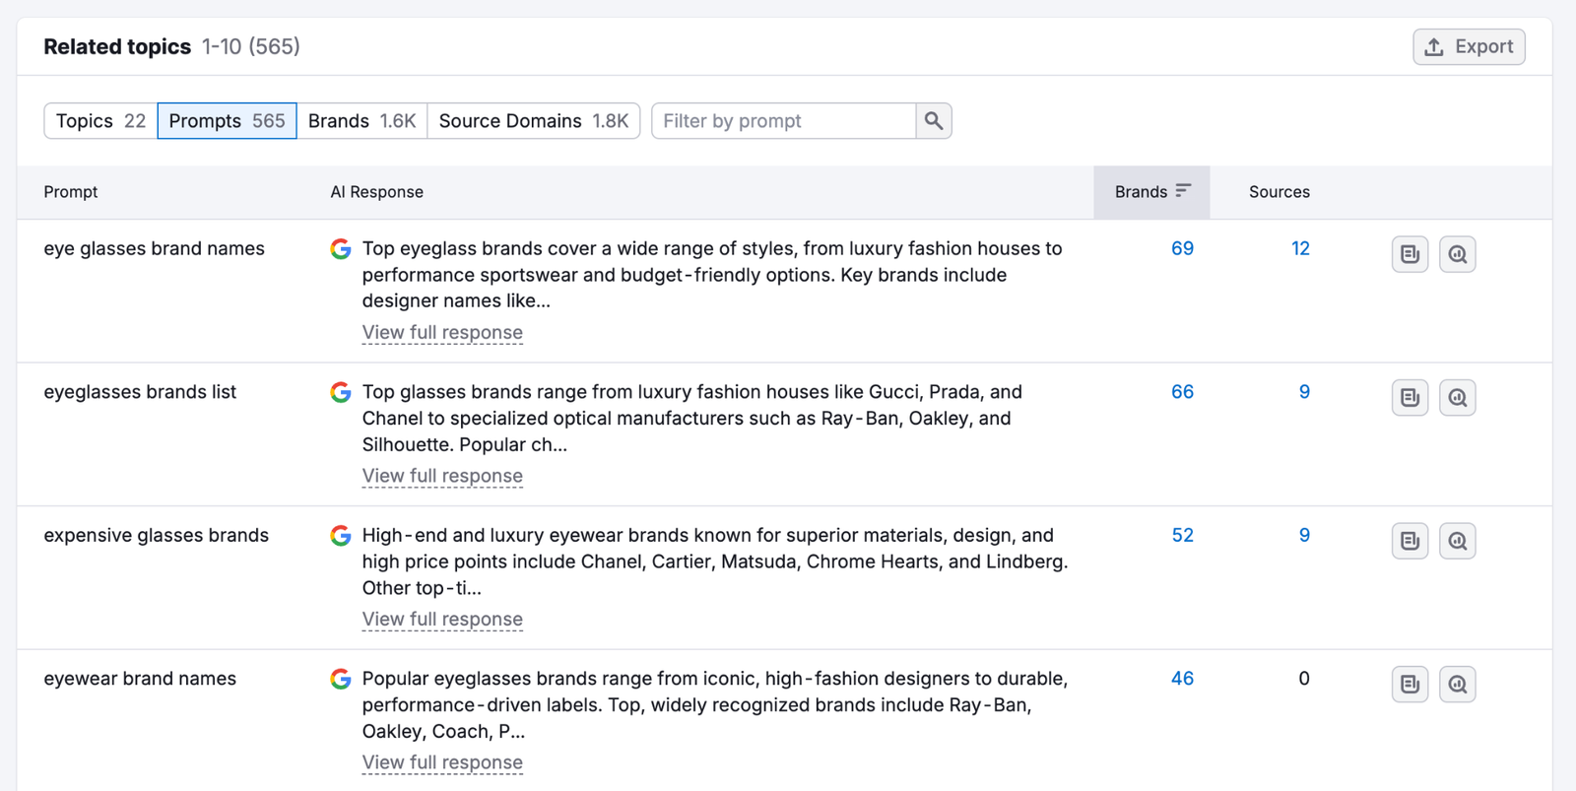Open the 69 brands count link
This screenshot has width=1576, height=791.
point(1182,249)
